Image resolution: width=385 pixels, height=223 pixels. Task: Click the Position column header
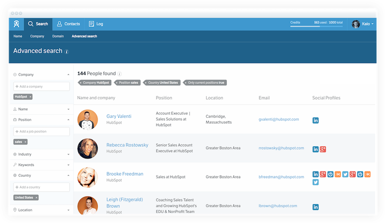(164, 98)
